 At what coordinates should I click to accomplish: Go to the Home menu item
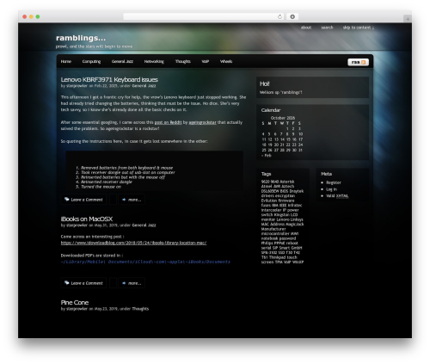pyautogui.click(x=66, y=61)
